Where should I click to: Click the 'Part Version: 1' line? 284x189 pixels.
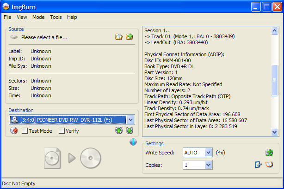click(161, 72)
